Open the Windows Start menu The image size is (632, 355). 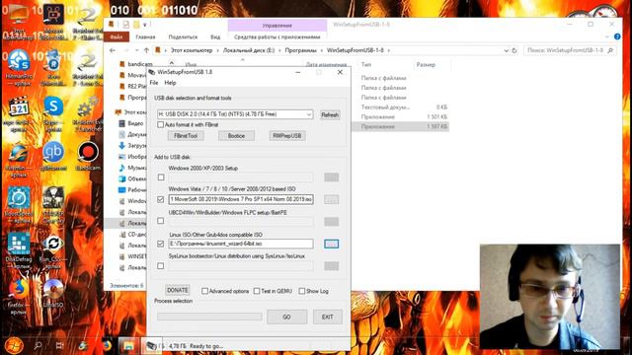(13, 346)
